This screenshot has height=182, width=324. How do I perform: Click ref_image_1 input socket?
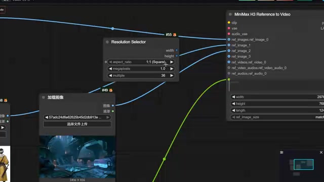pos(229,45)
